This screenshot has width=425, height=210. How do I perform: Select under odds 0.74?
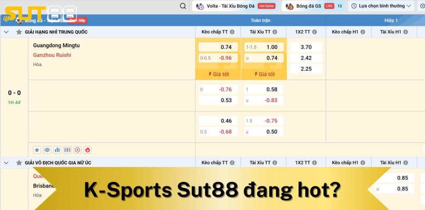click(264, 58)
